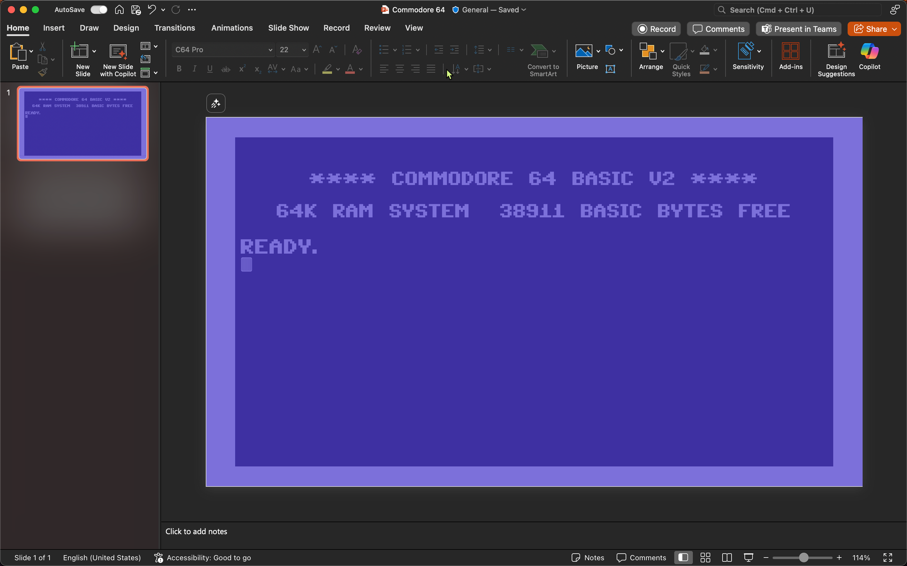
Task: Expand the Share button arrow
Action: (894, 29)
